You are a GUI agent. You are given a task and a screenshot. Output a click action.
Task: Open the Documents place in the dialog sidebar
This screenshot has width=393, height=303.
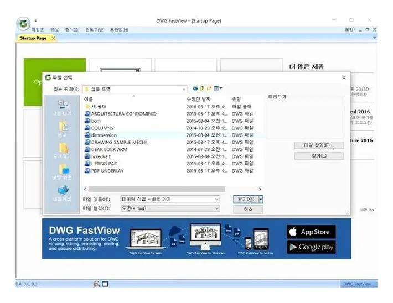[62, 129]
